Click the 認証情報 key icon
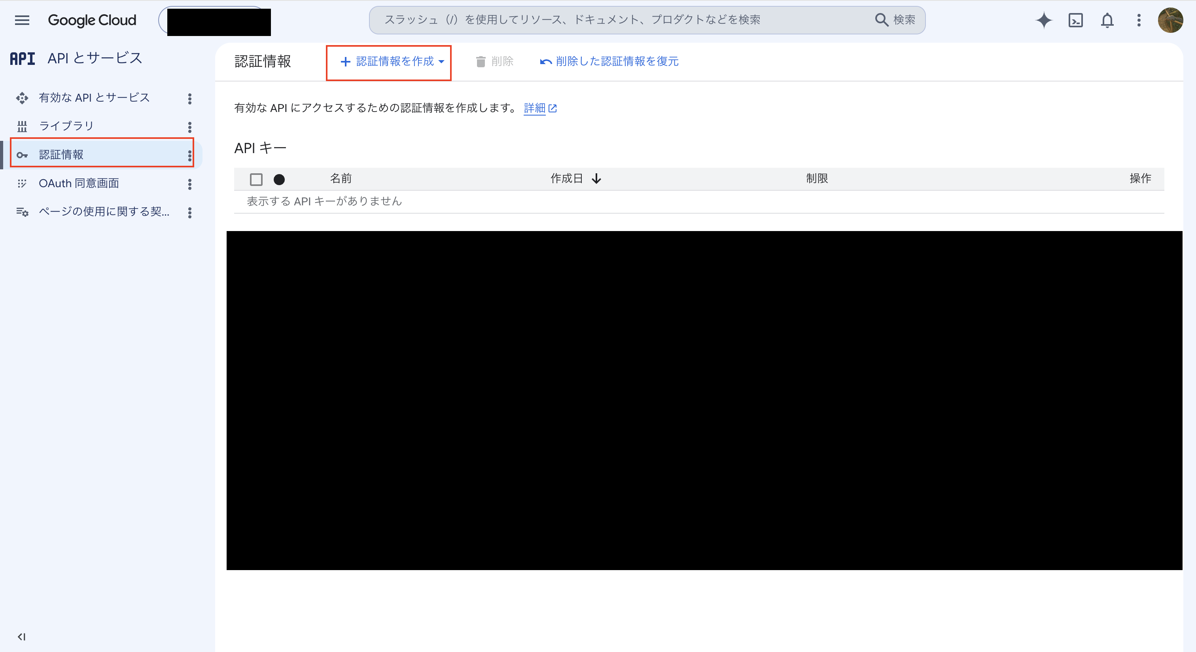The height and width of the screenshot is (652, 1196). 22,155
